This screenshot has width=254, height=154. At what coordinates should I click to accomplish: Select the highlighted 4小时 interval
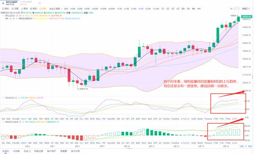(x=141, y=9)
